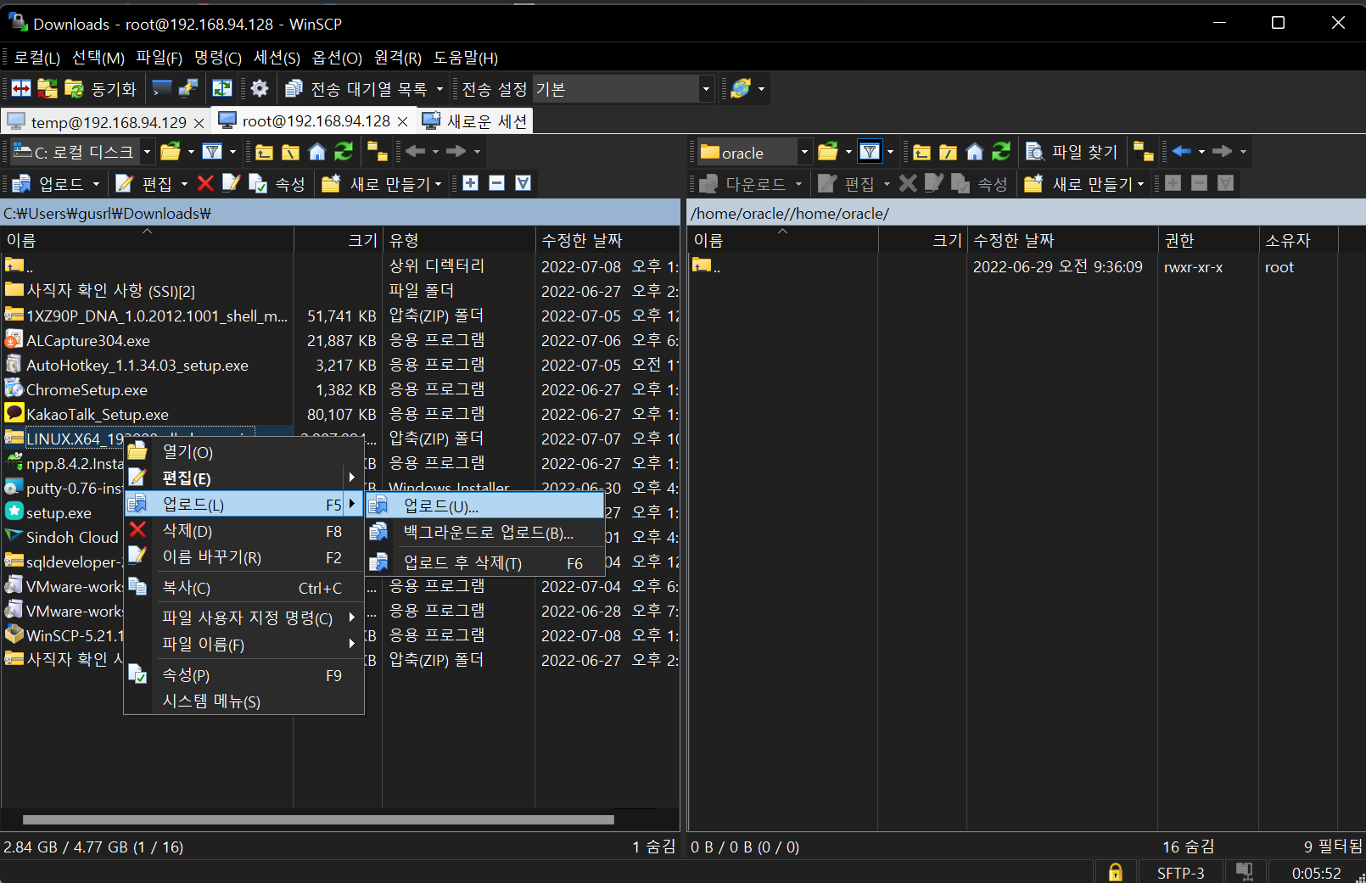Click the padlock icon in status bar
The height and width of the screenshot is (883, 1366).
point(1115,872)
